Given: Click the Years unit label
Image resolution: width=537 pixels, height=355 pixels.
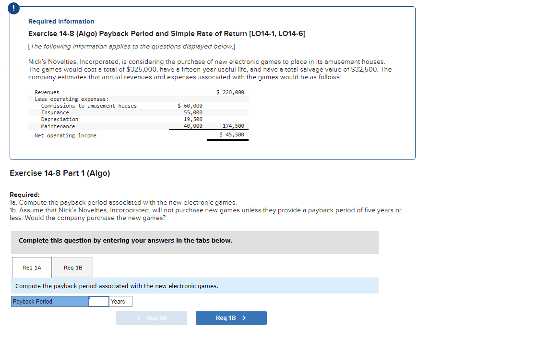Looking at the screenshot, I should click(x=119, y=301).
